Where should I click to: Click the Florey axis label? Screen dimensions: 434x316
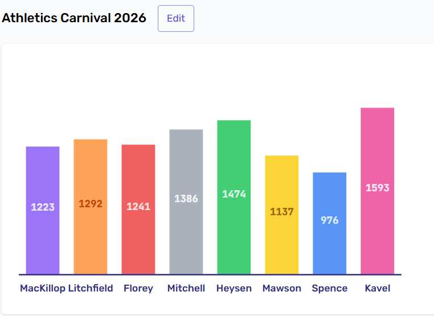click(x=138, y=288)
